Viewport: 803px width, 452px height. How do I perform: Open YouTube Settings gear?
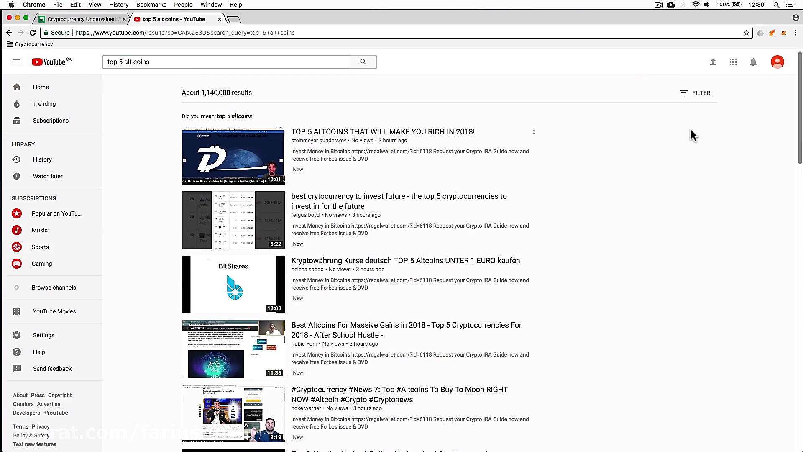click(x=17, y=335)
